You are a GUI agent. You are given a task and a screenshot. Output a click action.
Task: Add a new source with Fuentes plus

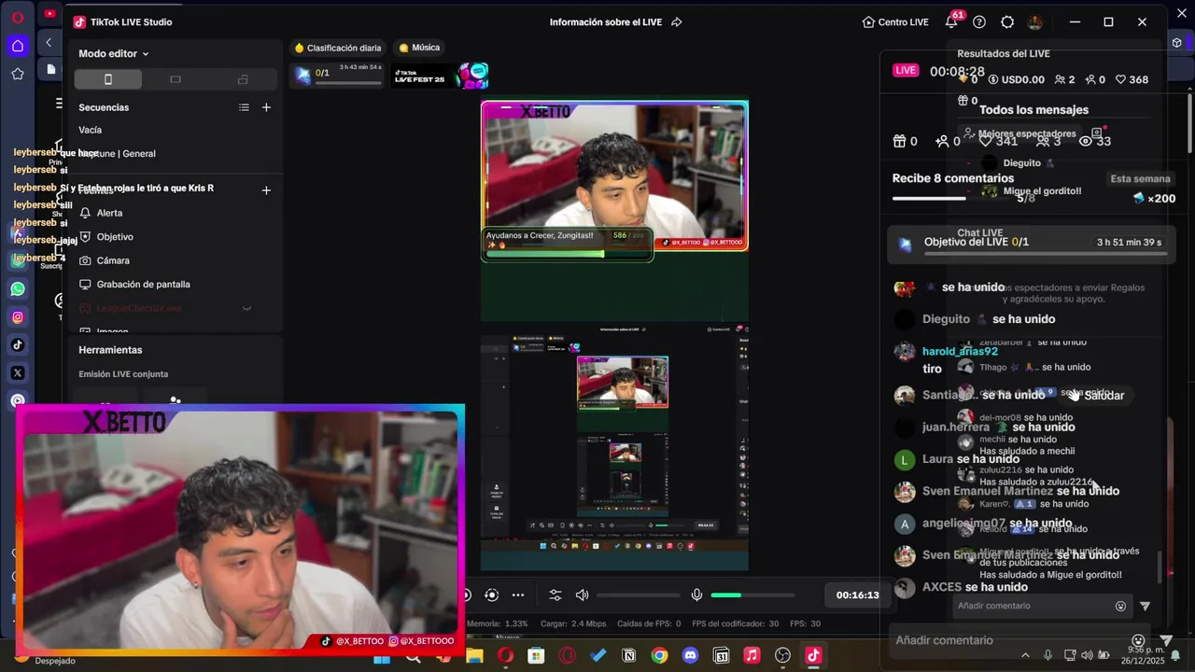click(x=266, y=189)
